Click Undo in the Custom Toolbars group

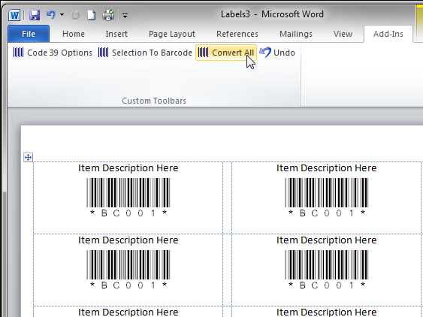pos(277,53)
